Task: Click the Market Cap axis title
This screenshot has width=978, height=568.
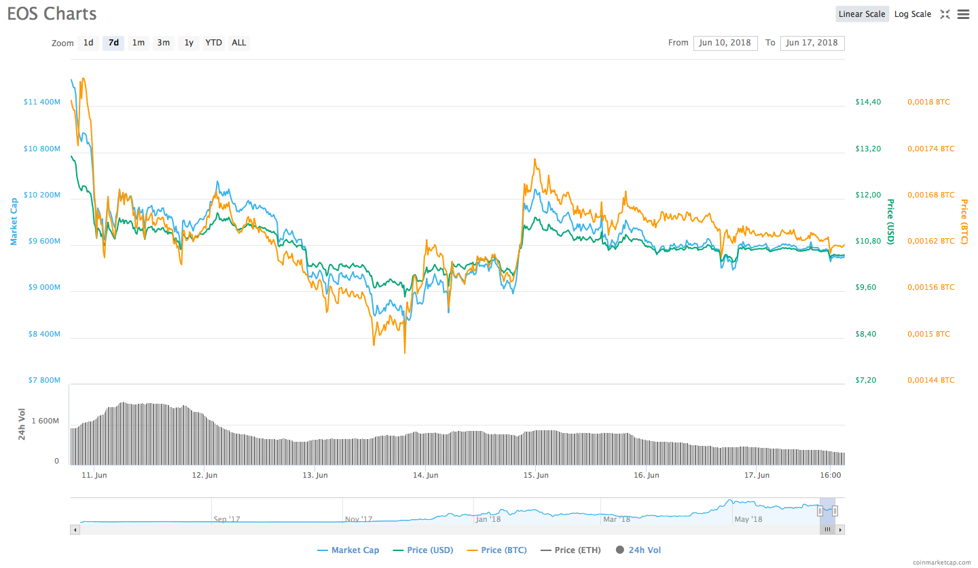Action: [x=13, y=221]
